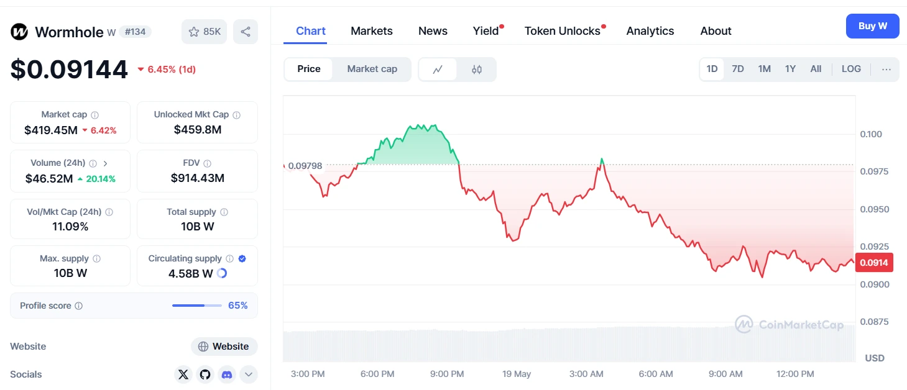
Task: Click the Profile score progress bar
Action: 197,306
